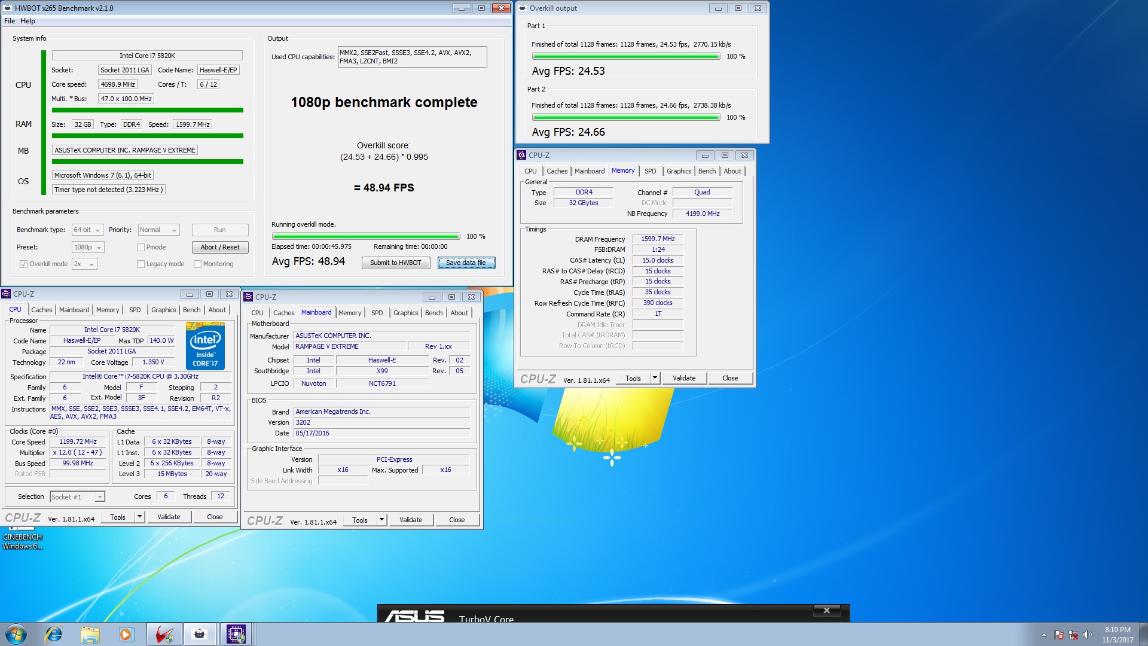Click the BIOS Version 3202 field
The height and width of the screenshot is (646, 1148).
pos(381,422)
